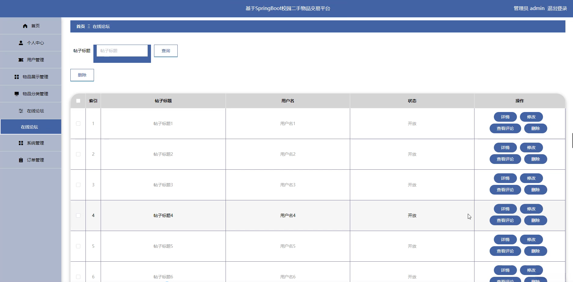573x282 pixels.
Task: Expand the 用户管理 sidebar menu
Action: click(31, 60)
